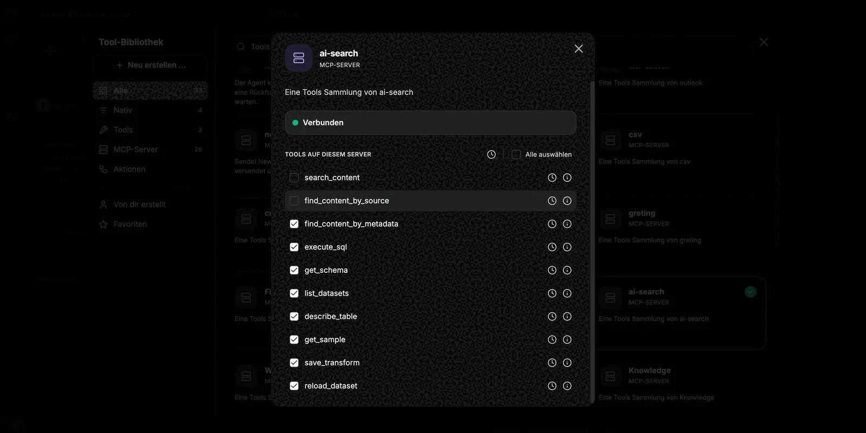Click the info icon for search_content
Image resolution: width=866 pixels, height=433 pixels.
point(567,178)
